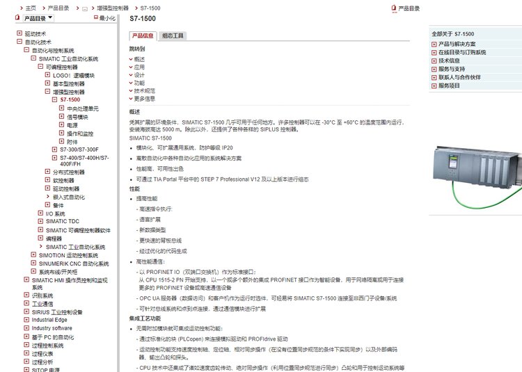This screenshot has height=372, width=522.
Task: Collapse the 可编程控制器 tree node
Action: tap(40, 67)
